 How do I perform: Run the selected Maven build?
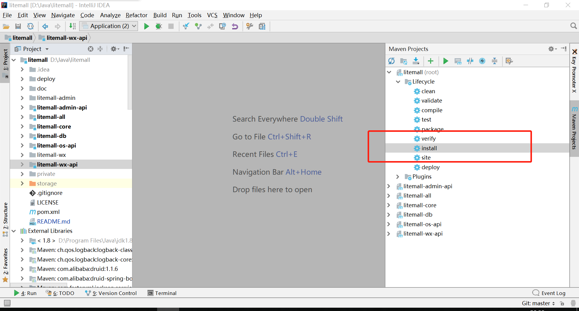pos(445,61)
